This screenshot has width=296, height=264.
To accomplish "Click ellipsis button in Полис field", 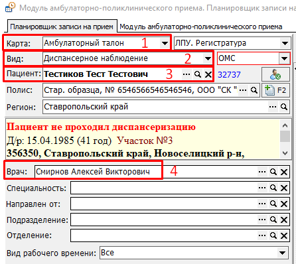I will tap(243, 90).
